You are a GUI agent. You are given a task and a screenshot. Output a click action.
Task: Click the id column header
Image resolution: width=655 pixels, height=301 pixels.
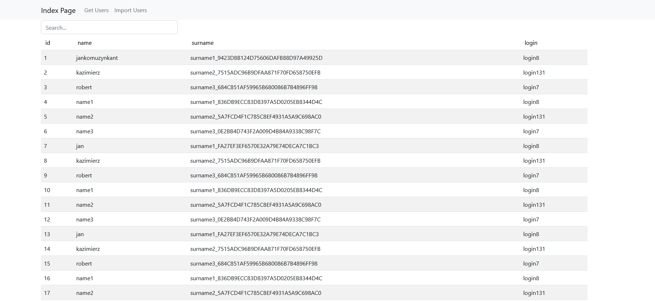click(48, 43)
